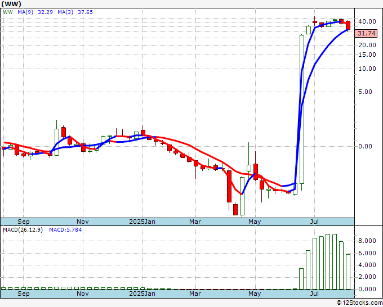
Task: Click the 32.29 MA(9) value
Action: tap(45, 12)
